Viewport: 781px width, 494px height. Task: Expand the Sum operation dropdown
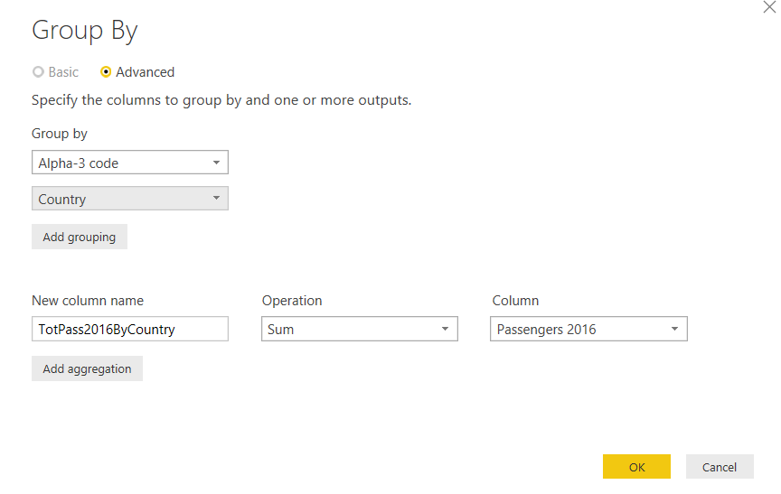click(359, 329)
